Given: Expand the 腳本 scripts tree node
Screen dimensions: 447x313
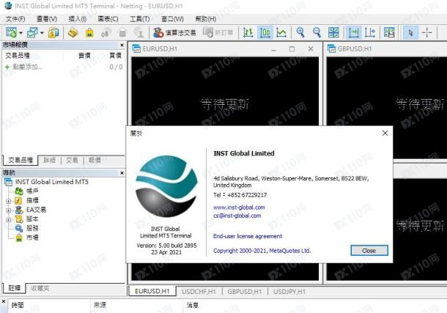Looking at the screenshot, I should (x=9, y=219).
